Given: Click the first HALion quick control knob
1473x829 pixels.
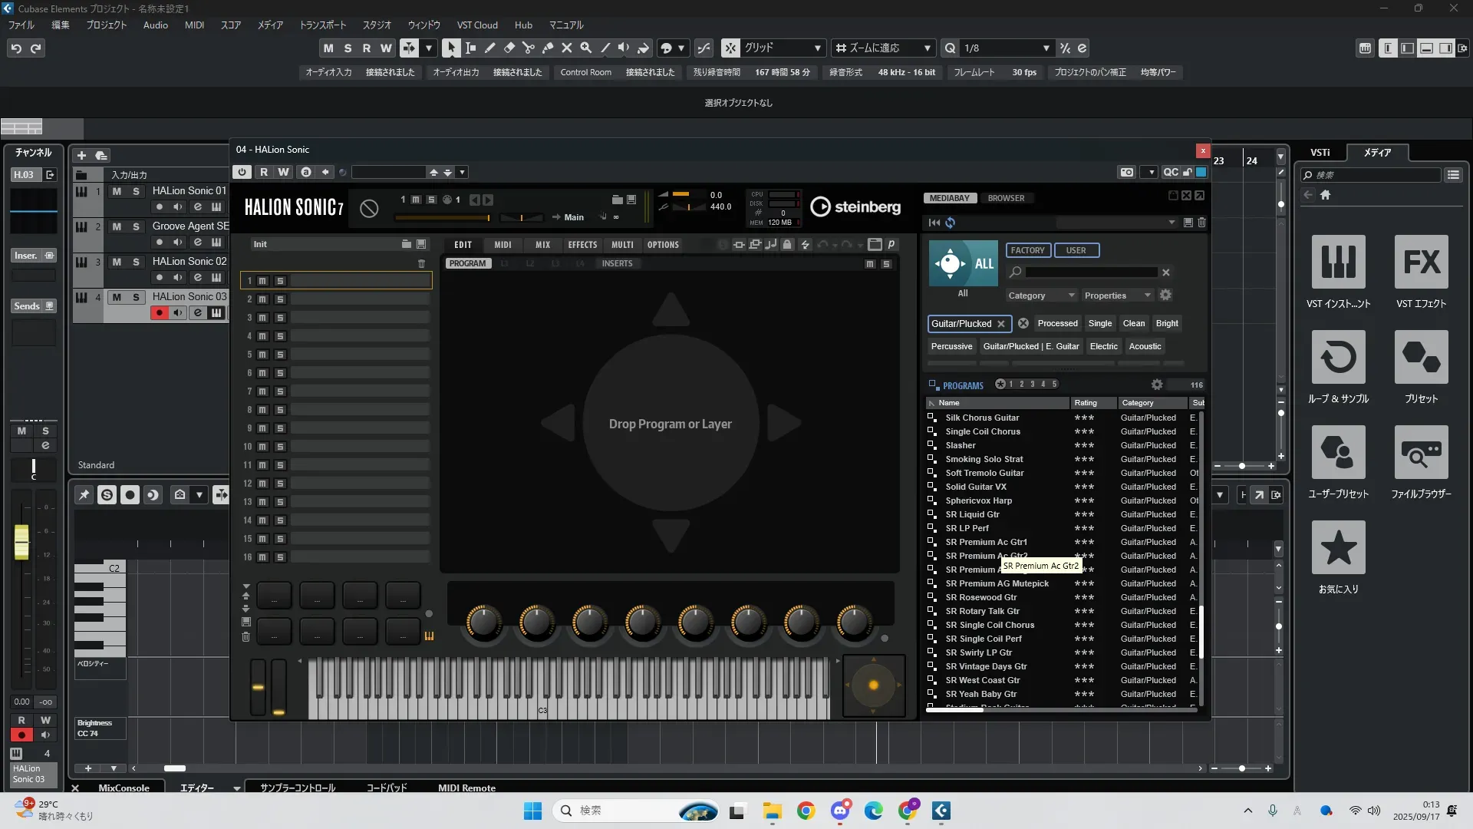Looking at the screenshot, I should (x=483, y=623).
